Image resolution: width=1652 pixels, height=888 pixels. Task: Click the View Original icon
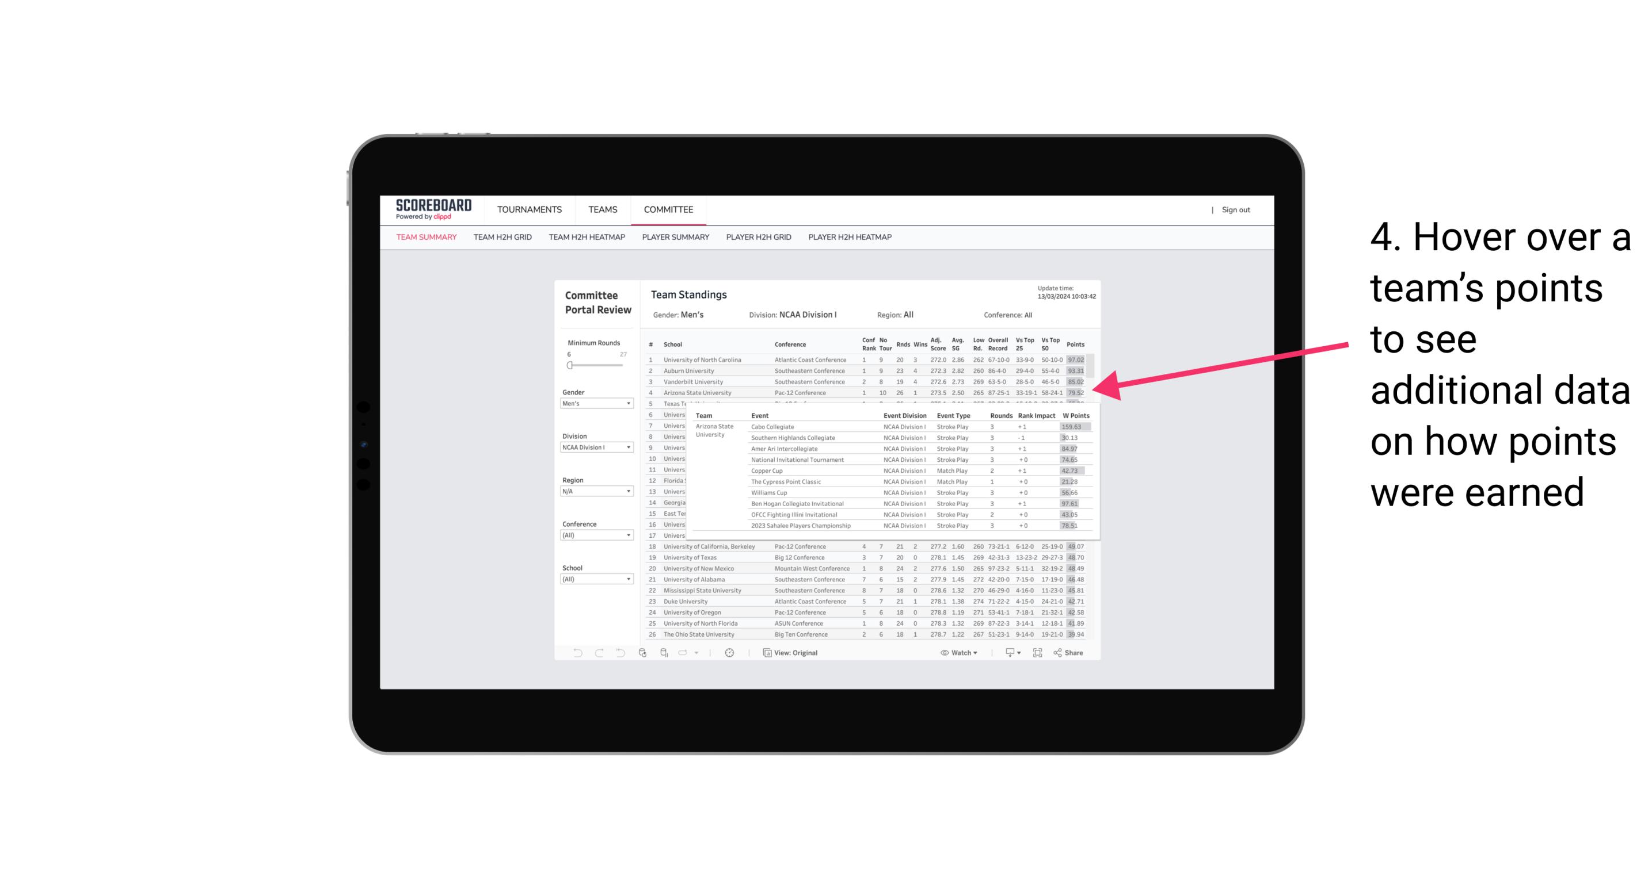pyautogui.click(x=766, y=653)
